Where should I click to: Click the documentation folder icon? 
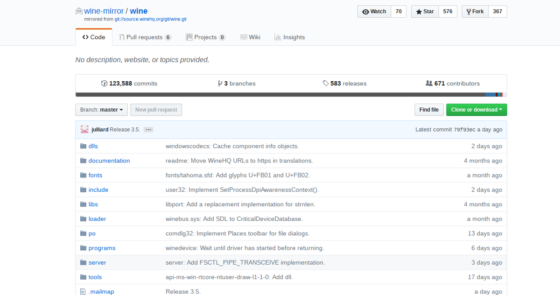[83, 161]
